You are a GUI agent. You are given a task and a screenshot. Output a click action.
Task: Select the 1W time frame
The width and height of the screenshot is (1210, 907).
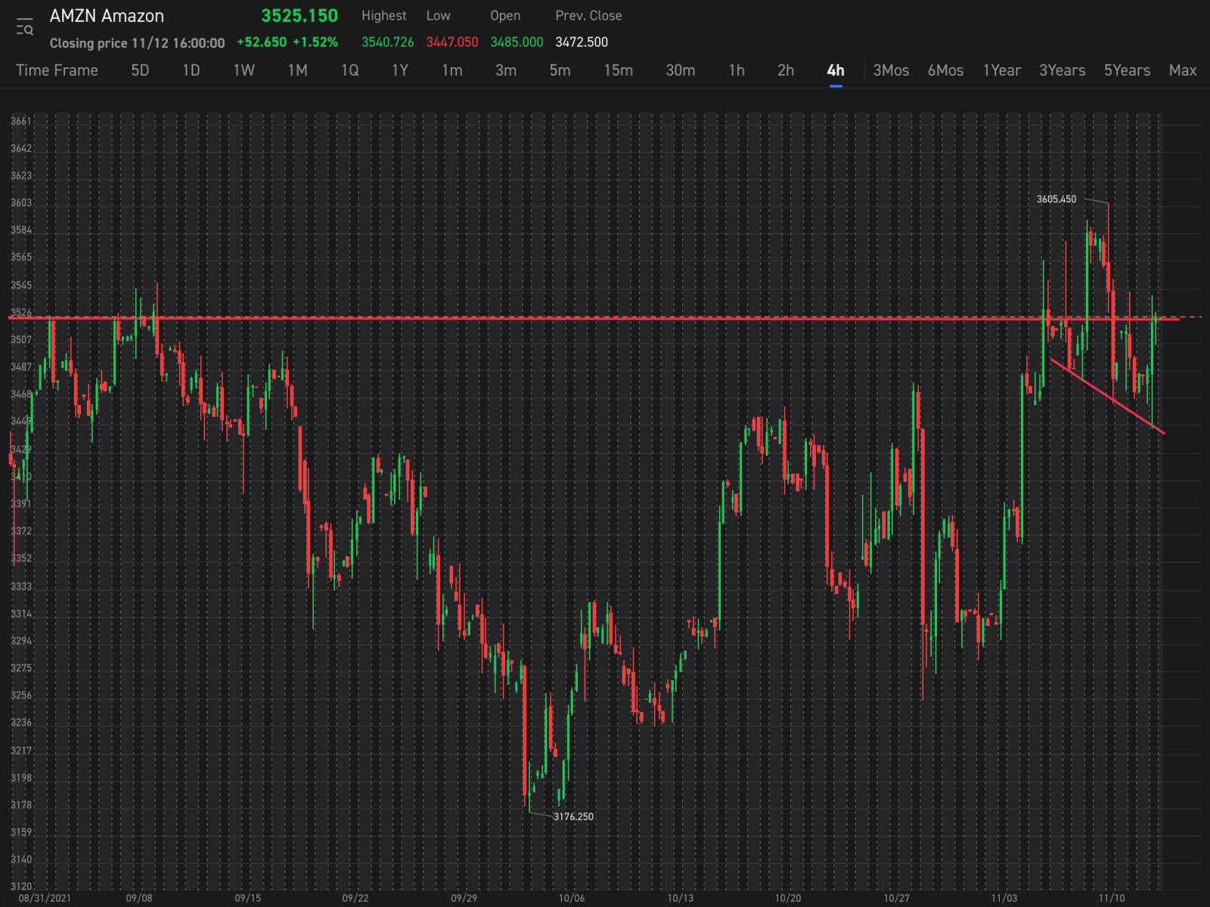click(x=244, y=70)
